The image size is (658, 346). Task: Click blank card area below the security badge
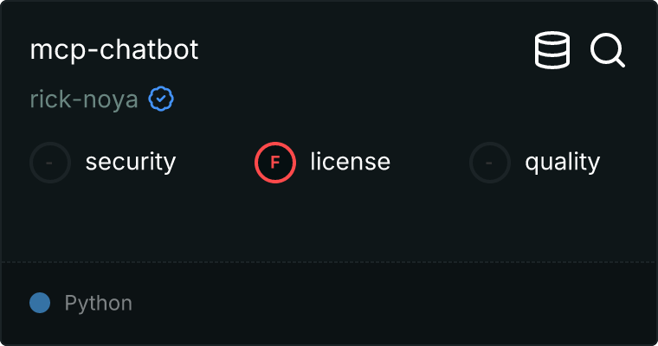pyautogui.click(x=104, y=221)
